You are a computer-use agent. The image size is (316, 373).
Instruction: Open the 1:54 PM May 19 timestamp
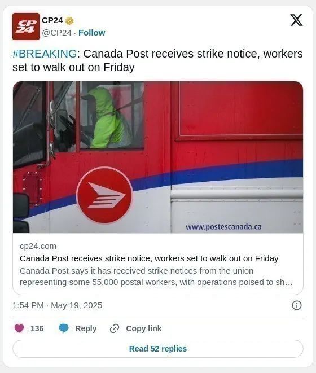pos(58,305)
